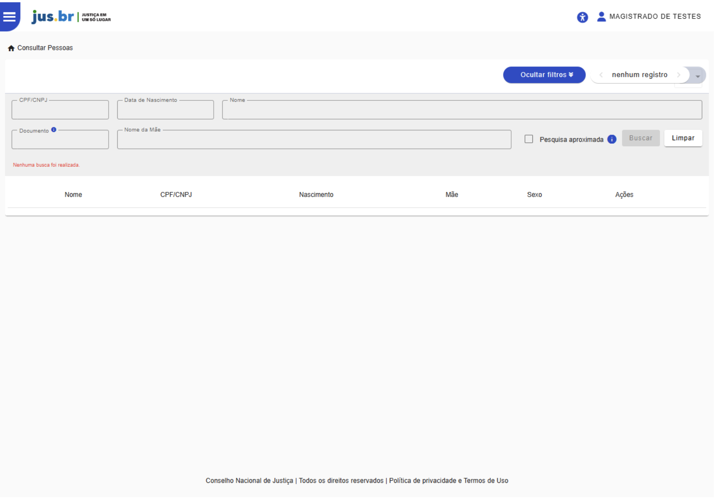Open the hamburger navigation menu

pos(9,17)
